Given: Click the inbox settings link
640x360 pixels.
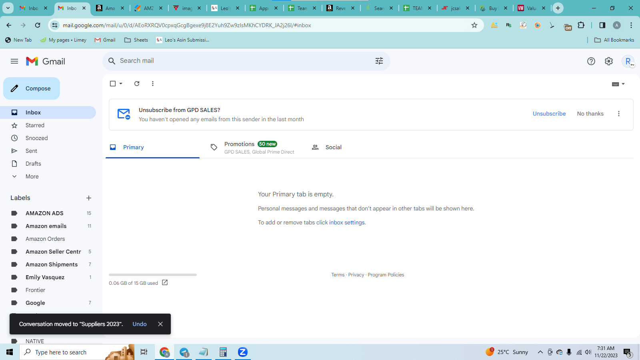Looking at the screenshot, I should 347,222.
